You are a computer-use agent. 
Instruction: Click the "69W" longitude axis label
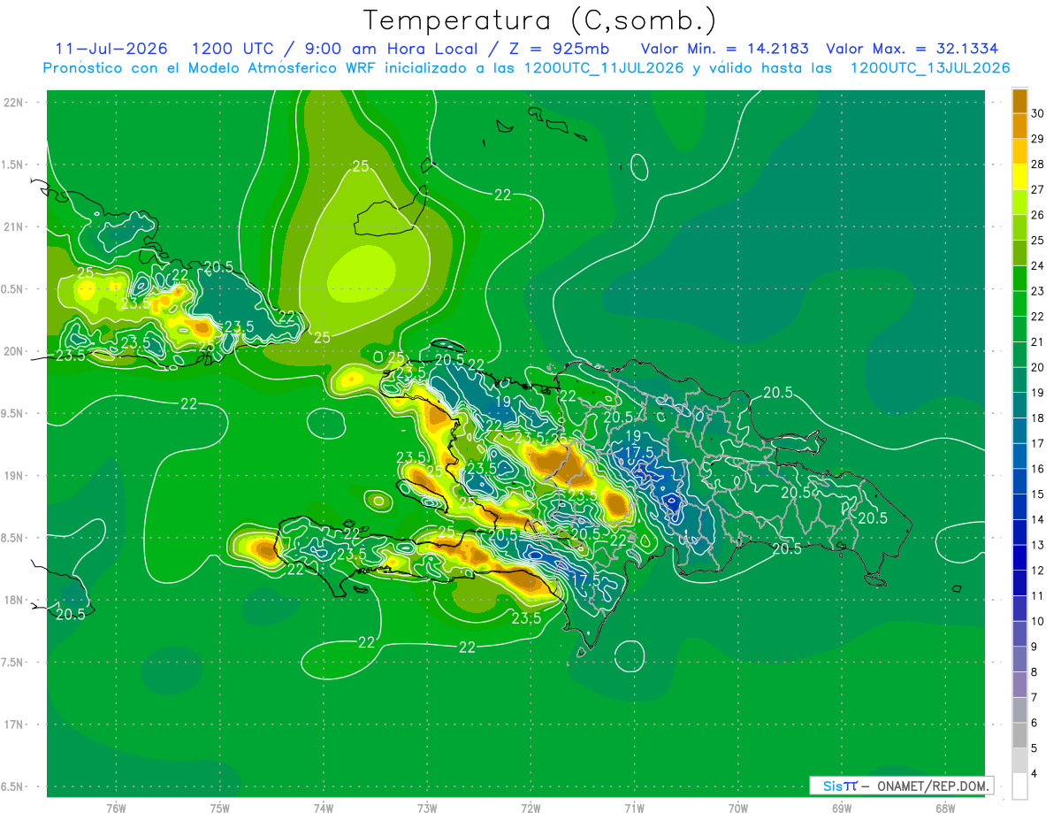click(x=842, y=808)
